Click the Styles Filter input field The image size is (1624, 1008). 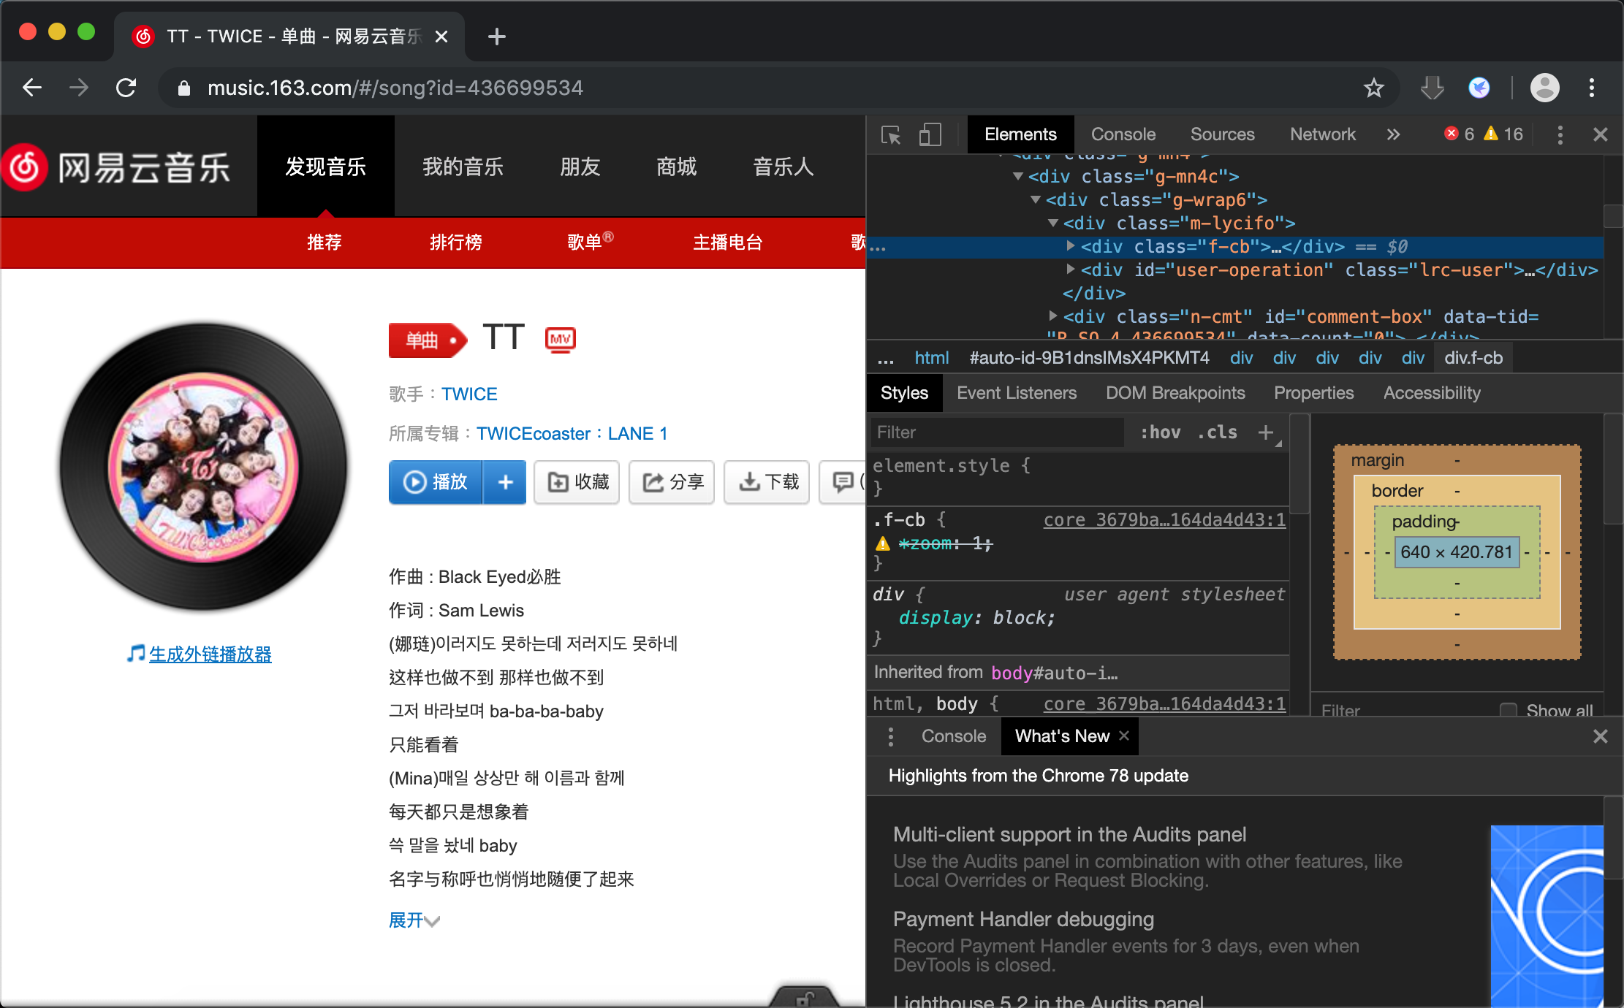click(x=998, y=432)
